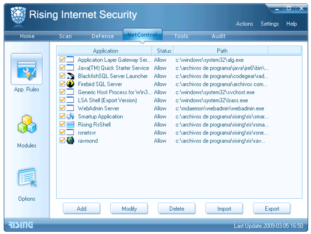311x234 pixels.
Task: Disable the Rising RsShell rule
Action: pos(62,124)
